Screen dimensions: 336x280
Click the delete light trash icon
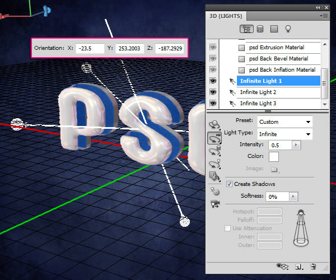pos(313,267)
